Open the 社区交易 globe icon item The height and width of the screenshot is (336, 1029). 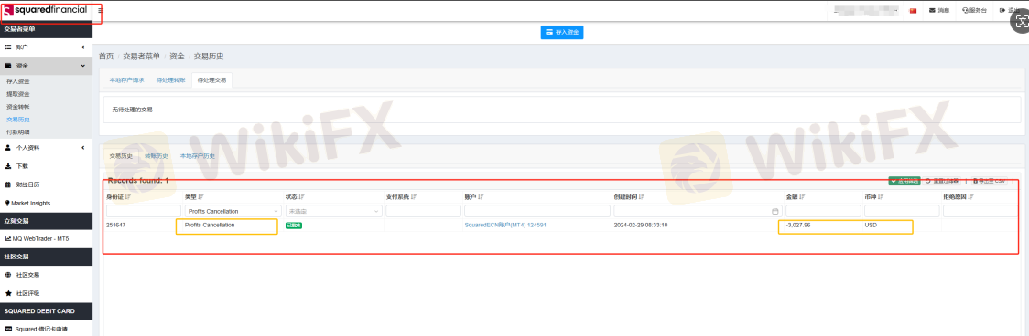8,275
